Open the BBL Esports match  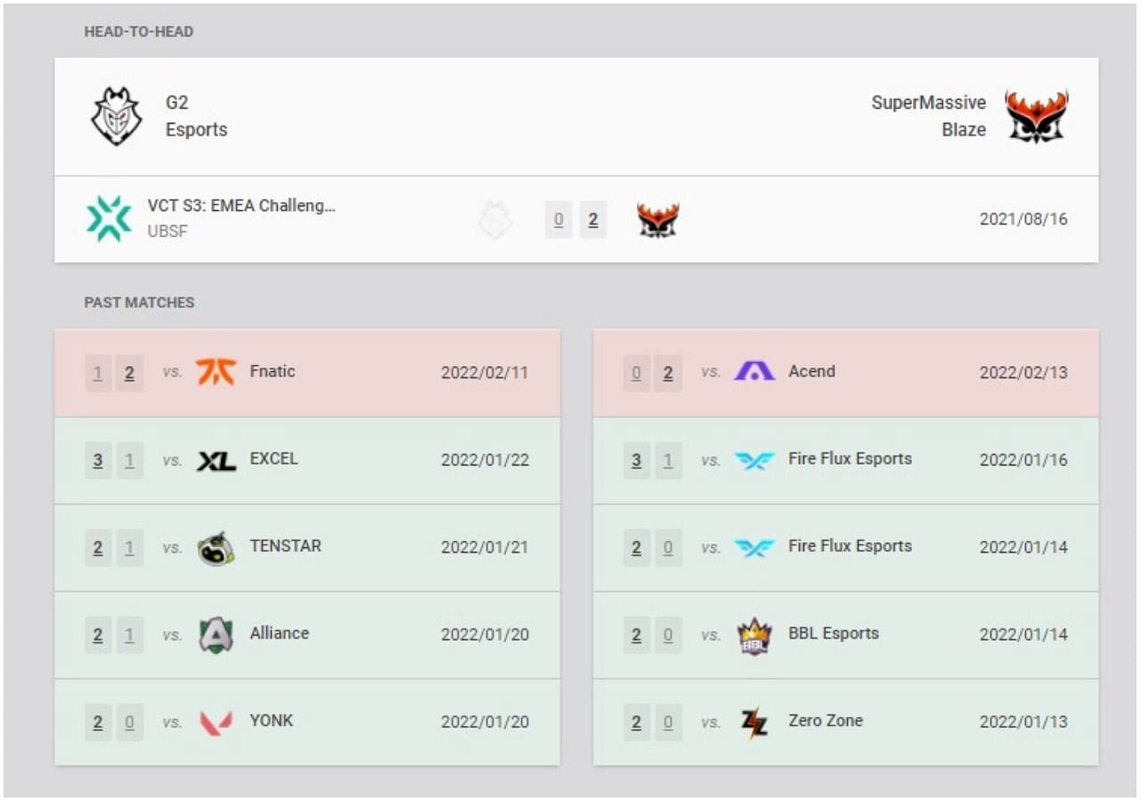pyautogui.click(x=845, y=635)
